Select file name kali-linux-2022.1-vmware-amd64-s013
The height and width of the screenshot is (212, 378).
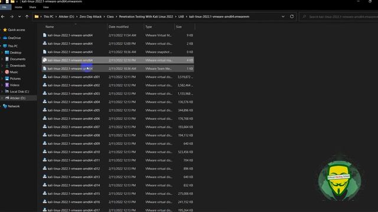tap(74, 177)
